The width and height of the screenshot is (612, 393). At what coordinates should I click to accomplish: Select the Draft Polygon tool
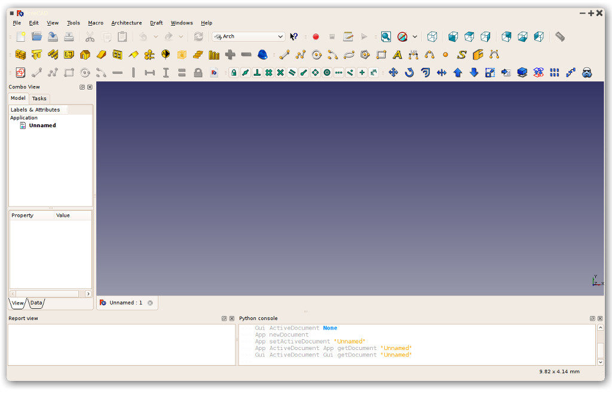[365, 55]
